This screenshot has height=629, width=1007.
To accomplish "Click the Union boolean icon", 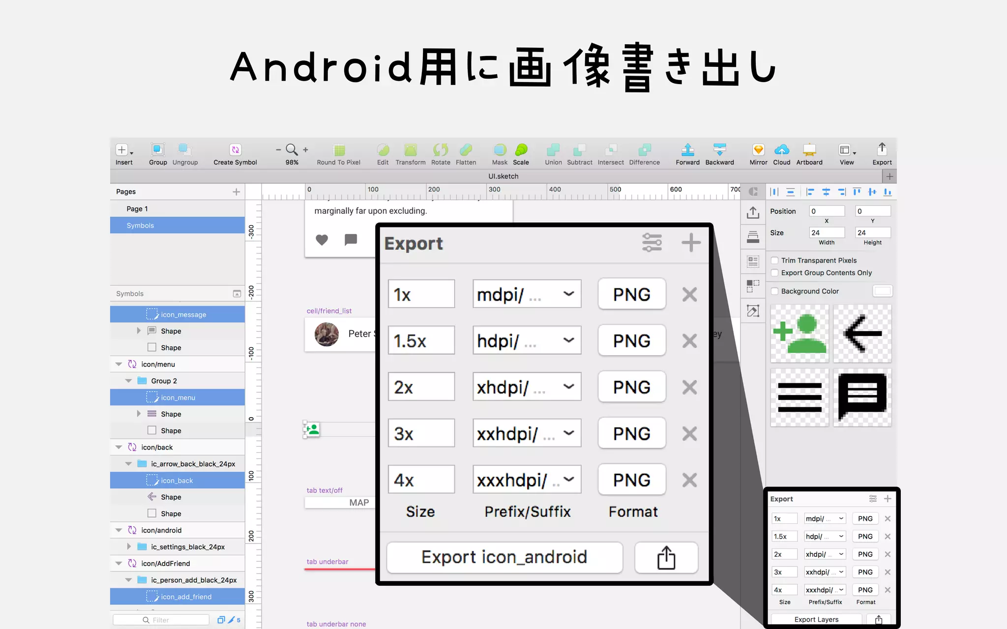I will (x=553, y=149).
